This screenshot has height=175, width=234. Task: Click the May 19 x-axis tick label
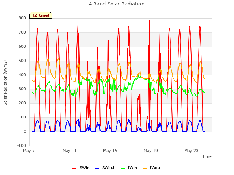point(151,151)
